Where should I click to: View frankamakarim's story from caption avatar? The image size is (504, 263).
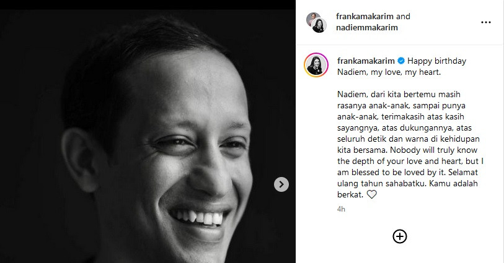[x=316, y=65]
